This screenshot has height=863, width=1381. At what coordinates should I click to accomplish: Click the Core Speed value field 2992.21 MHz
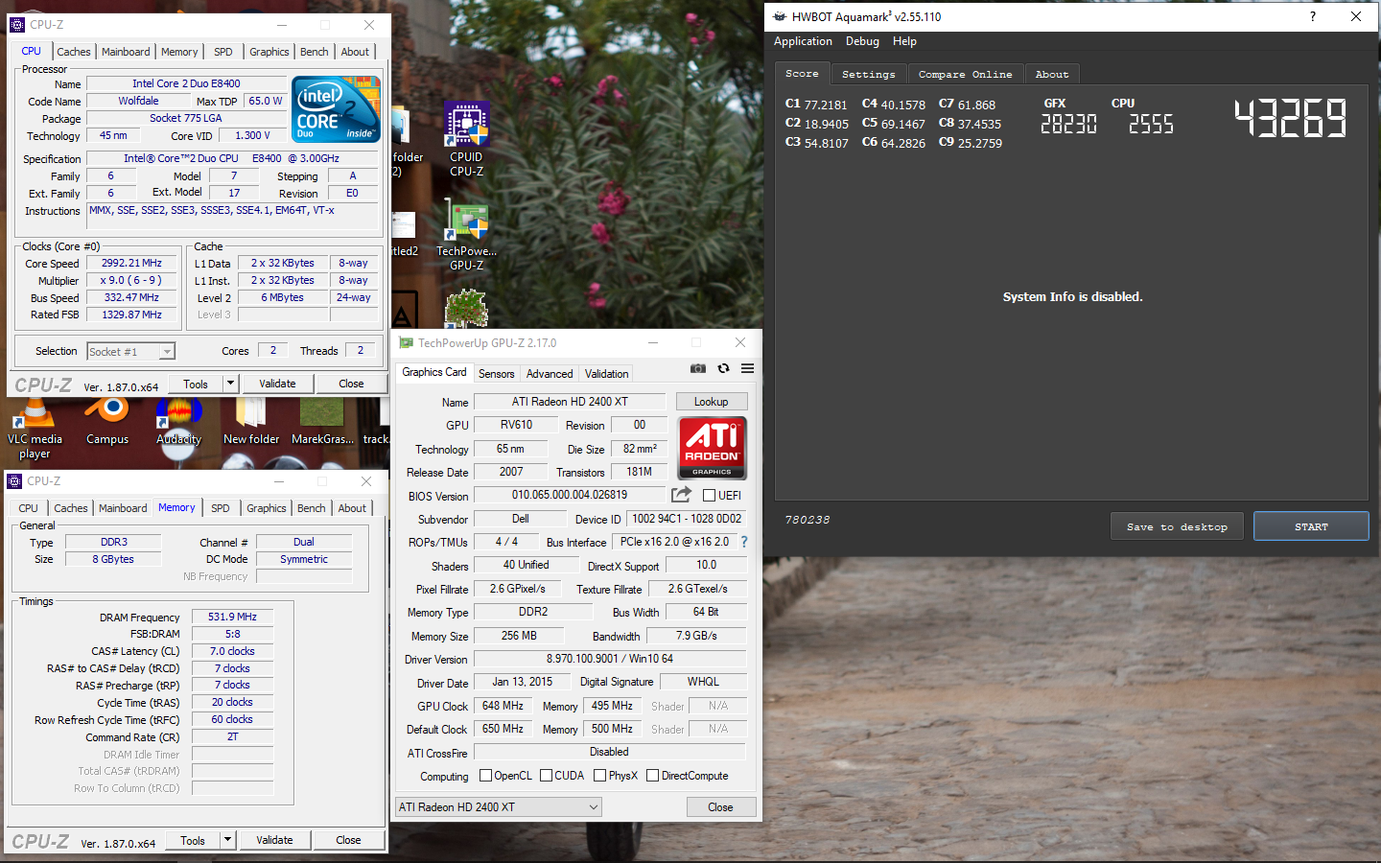132,263
